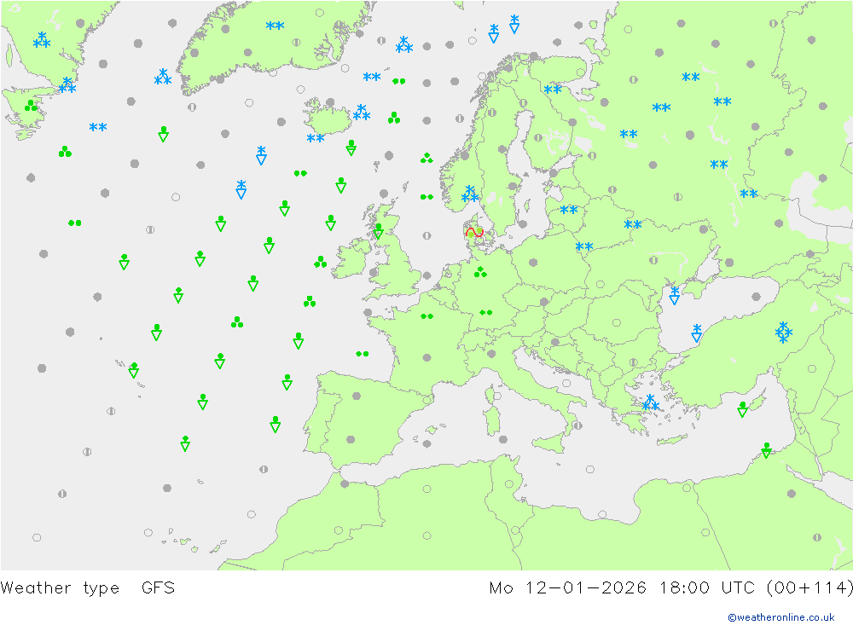Select the snow symbol over Lithuania

[568, 210]
